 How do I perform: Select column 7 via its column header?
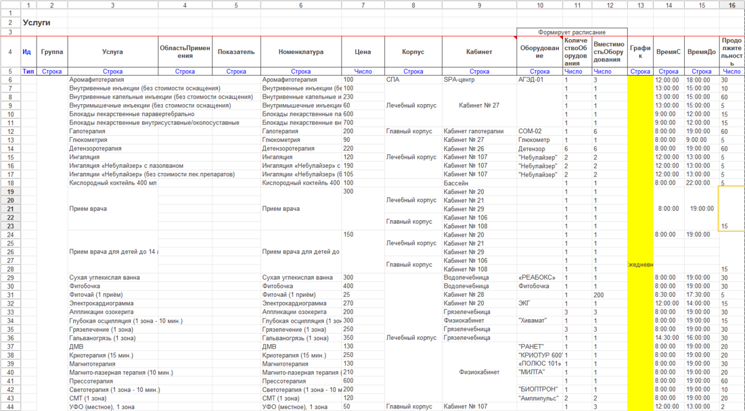[x=363, y=4]
